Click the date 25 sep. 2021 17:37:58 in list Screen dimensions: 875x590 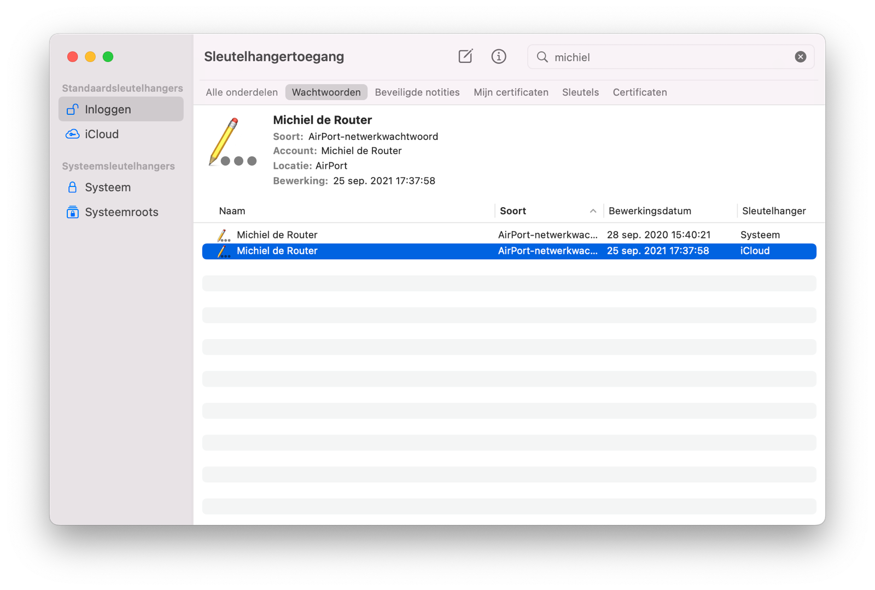coord(658,251)
